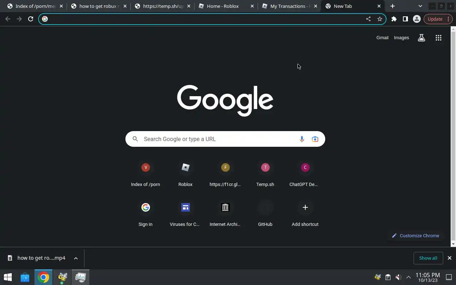Reload the current page

tap(31, 19)
